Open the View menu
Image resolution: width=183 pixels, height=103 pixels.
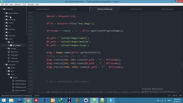(11, 5)
